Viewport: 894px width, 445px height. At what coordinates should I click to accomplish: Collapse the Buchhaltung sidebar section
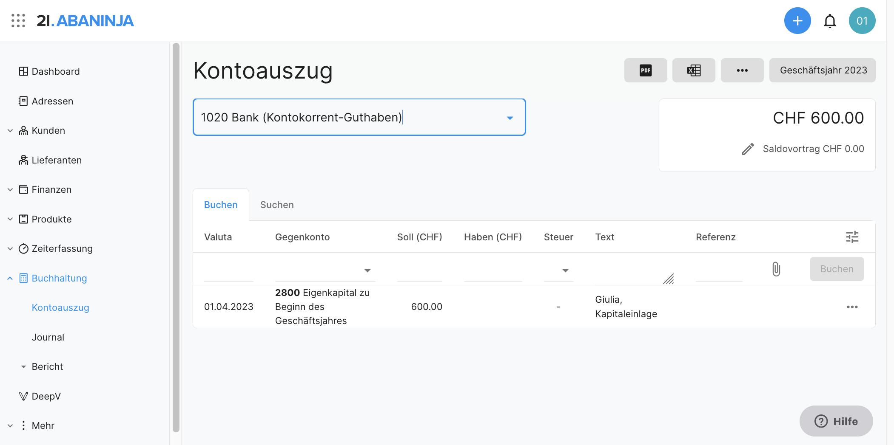pos(10,279)
